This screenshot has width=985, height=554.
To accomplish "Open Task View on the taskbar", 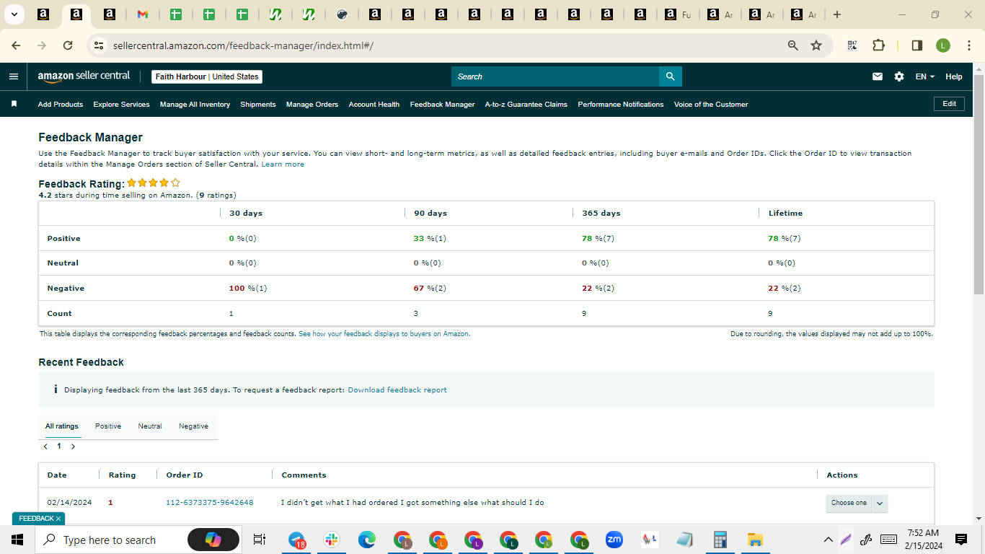I will [260, 540].
